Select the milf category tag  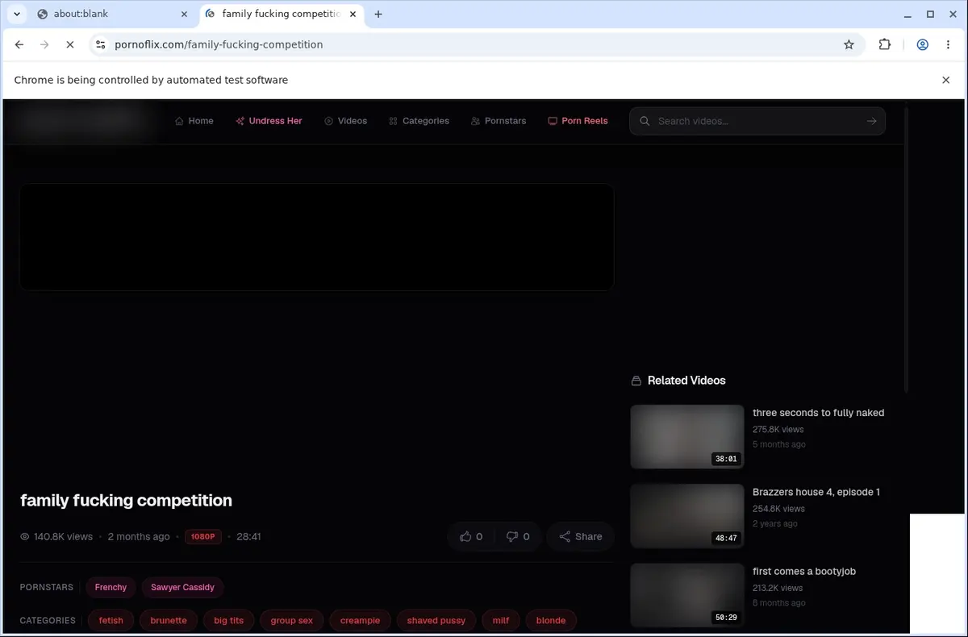click(x=501, y=620)
